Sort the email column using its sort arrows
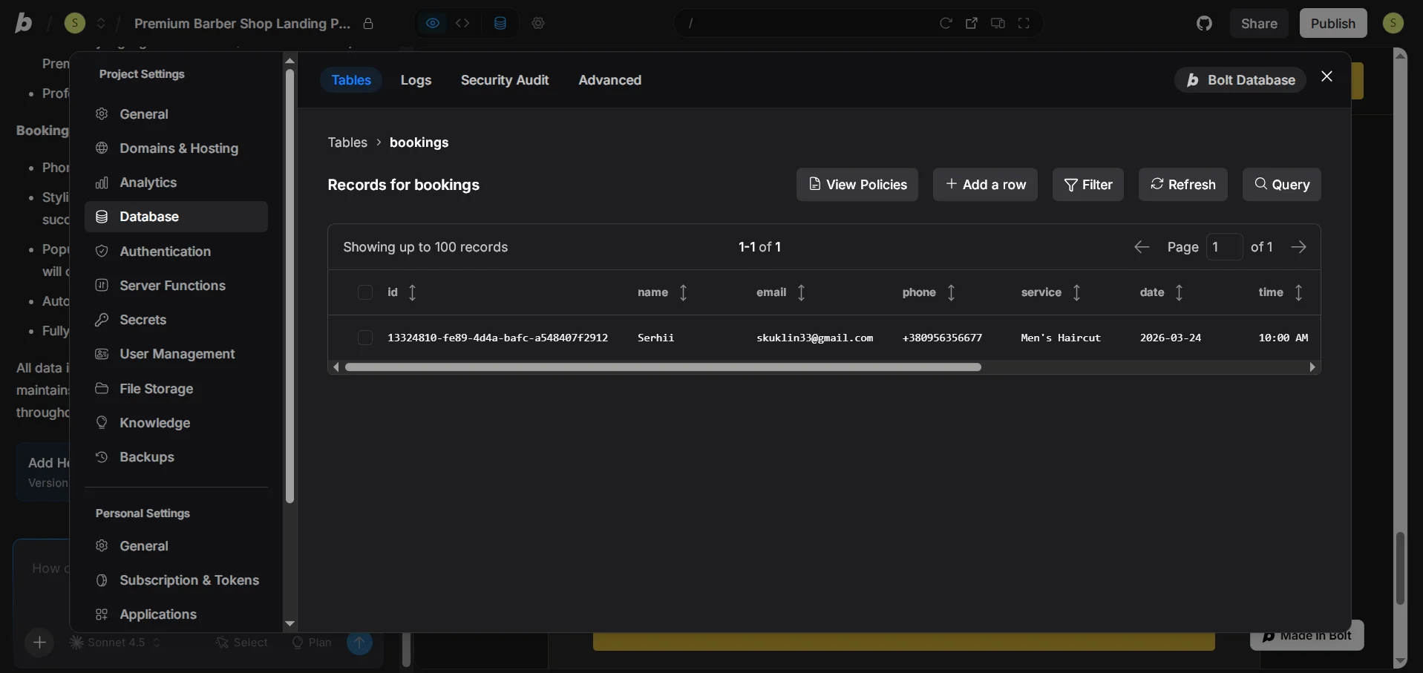The height and width of the screenshot is (673, 1423). [802, 293]
